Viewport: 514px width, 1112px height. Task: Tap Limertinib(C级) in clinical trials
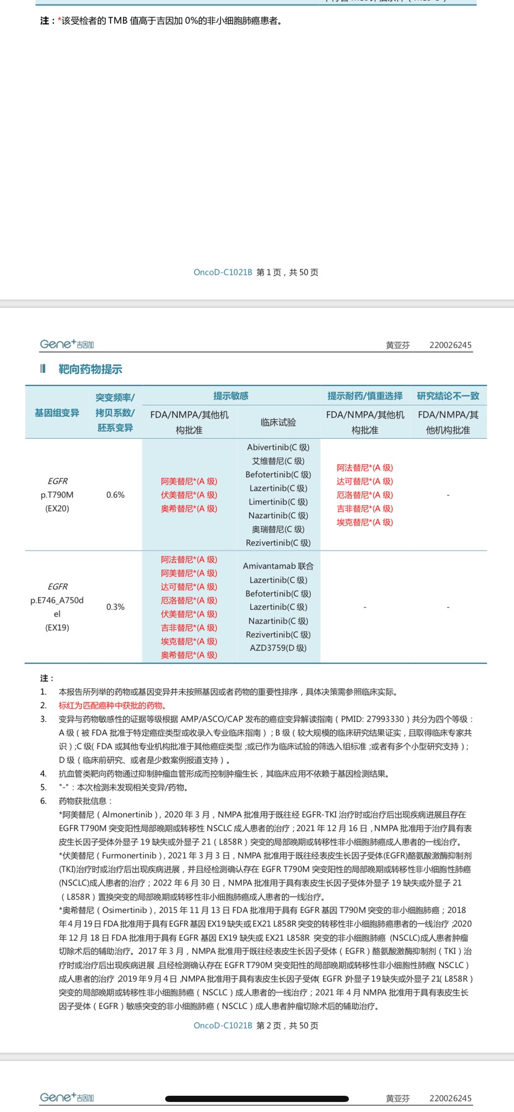(x=278, y=501)
